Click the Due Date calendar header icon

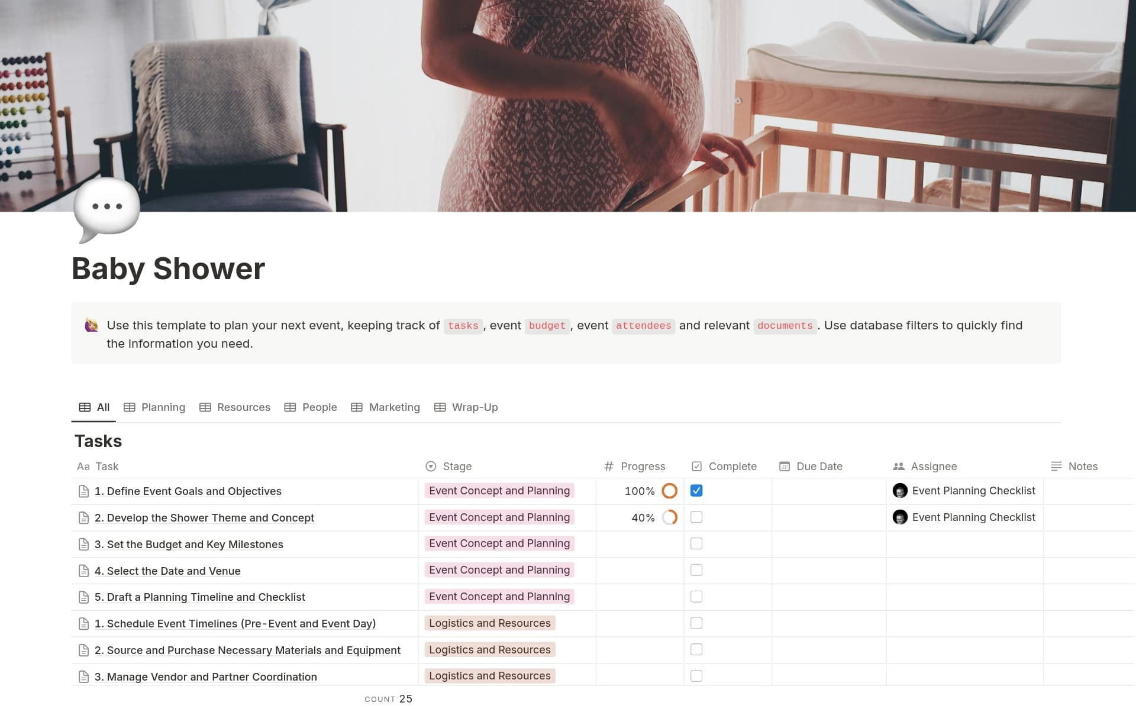tap(785, 467)
